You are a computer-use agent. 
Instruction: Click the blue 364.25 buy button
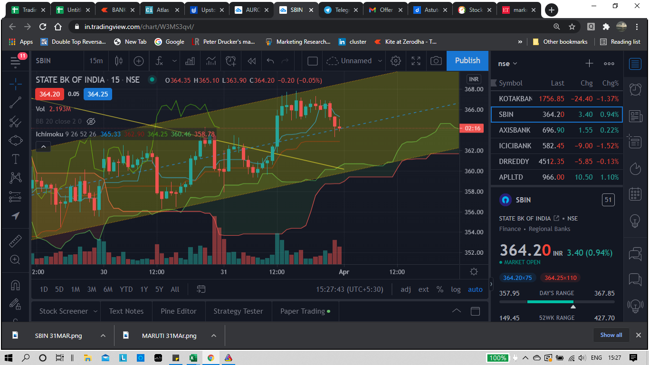97,94
